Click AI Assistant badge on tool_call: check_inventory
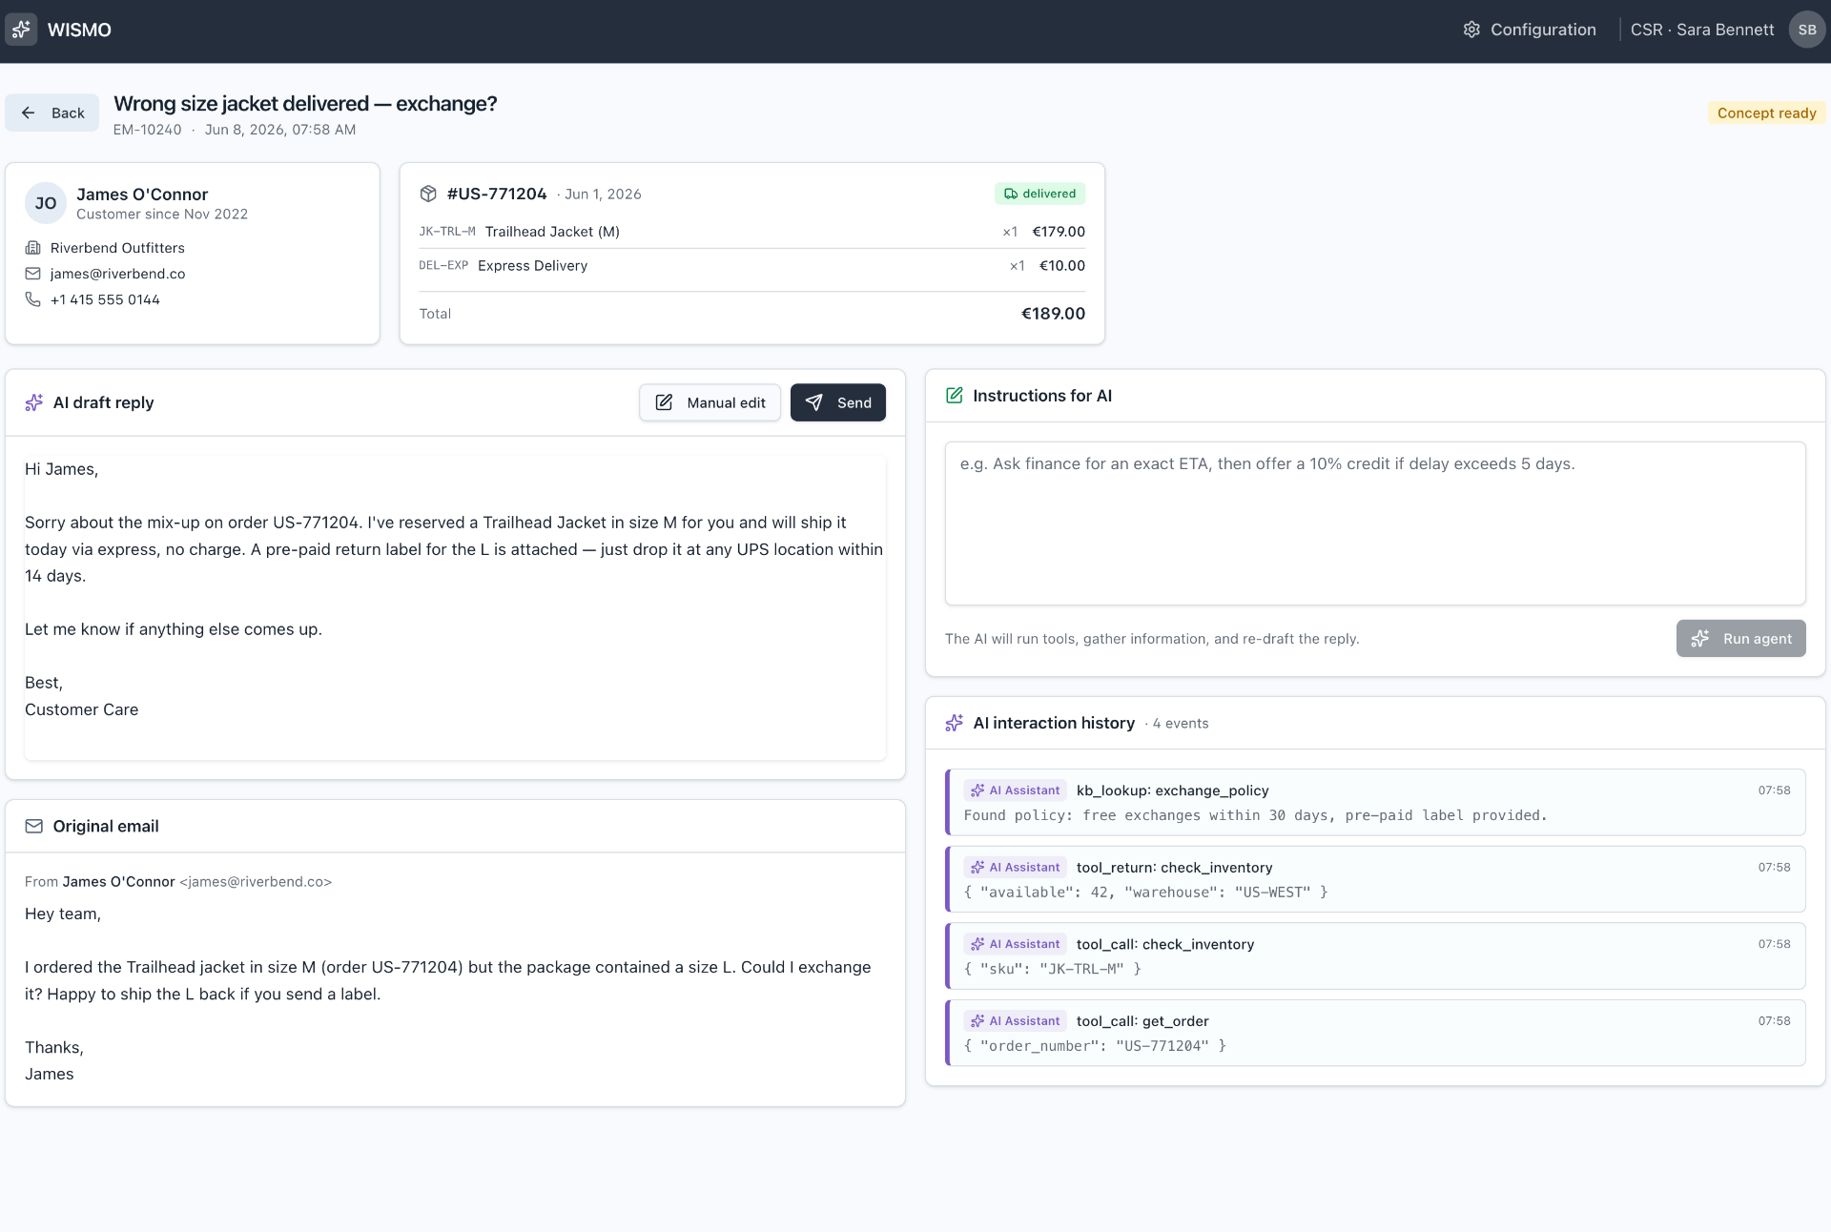The image size is (1831, 1232). [x=1015, y=944]
